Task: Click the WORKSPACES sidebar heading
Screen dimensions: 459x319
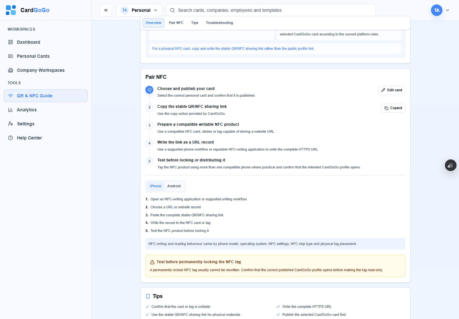Action: [x=21, y=29]
